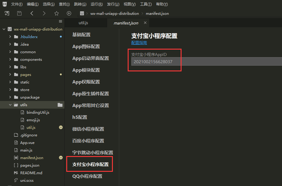The width and height of the screenshot is (282, 186).
Task: Expand the static folder
Action: [10, 82]
